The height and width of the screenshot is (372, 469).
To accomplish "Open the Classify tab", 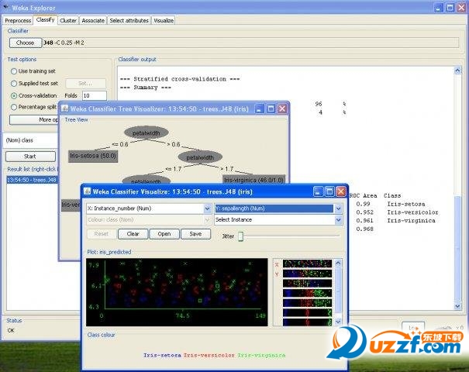I will (46, 19).
